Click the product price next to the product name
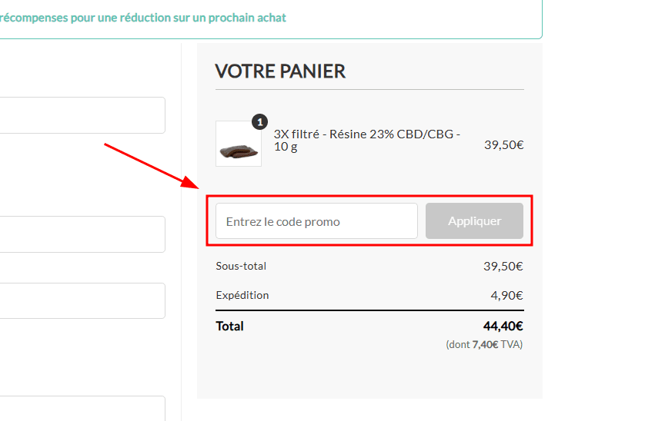Image resolution: width=645 pixels, height=421 pixels. [x=503, y=144]
